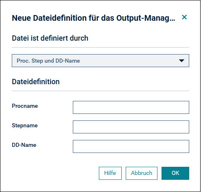Confirm with the OK button

click(x=175, y=173)
